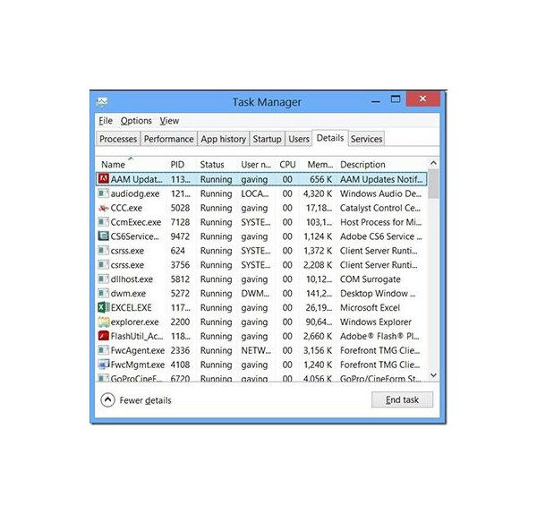Sort by the Status column header
537x515 pixels.
click(212, 165)
